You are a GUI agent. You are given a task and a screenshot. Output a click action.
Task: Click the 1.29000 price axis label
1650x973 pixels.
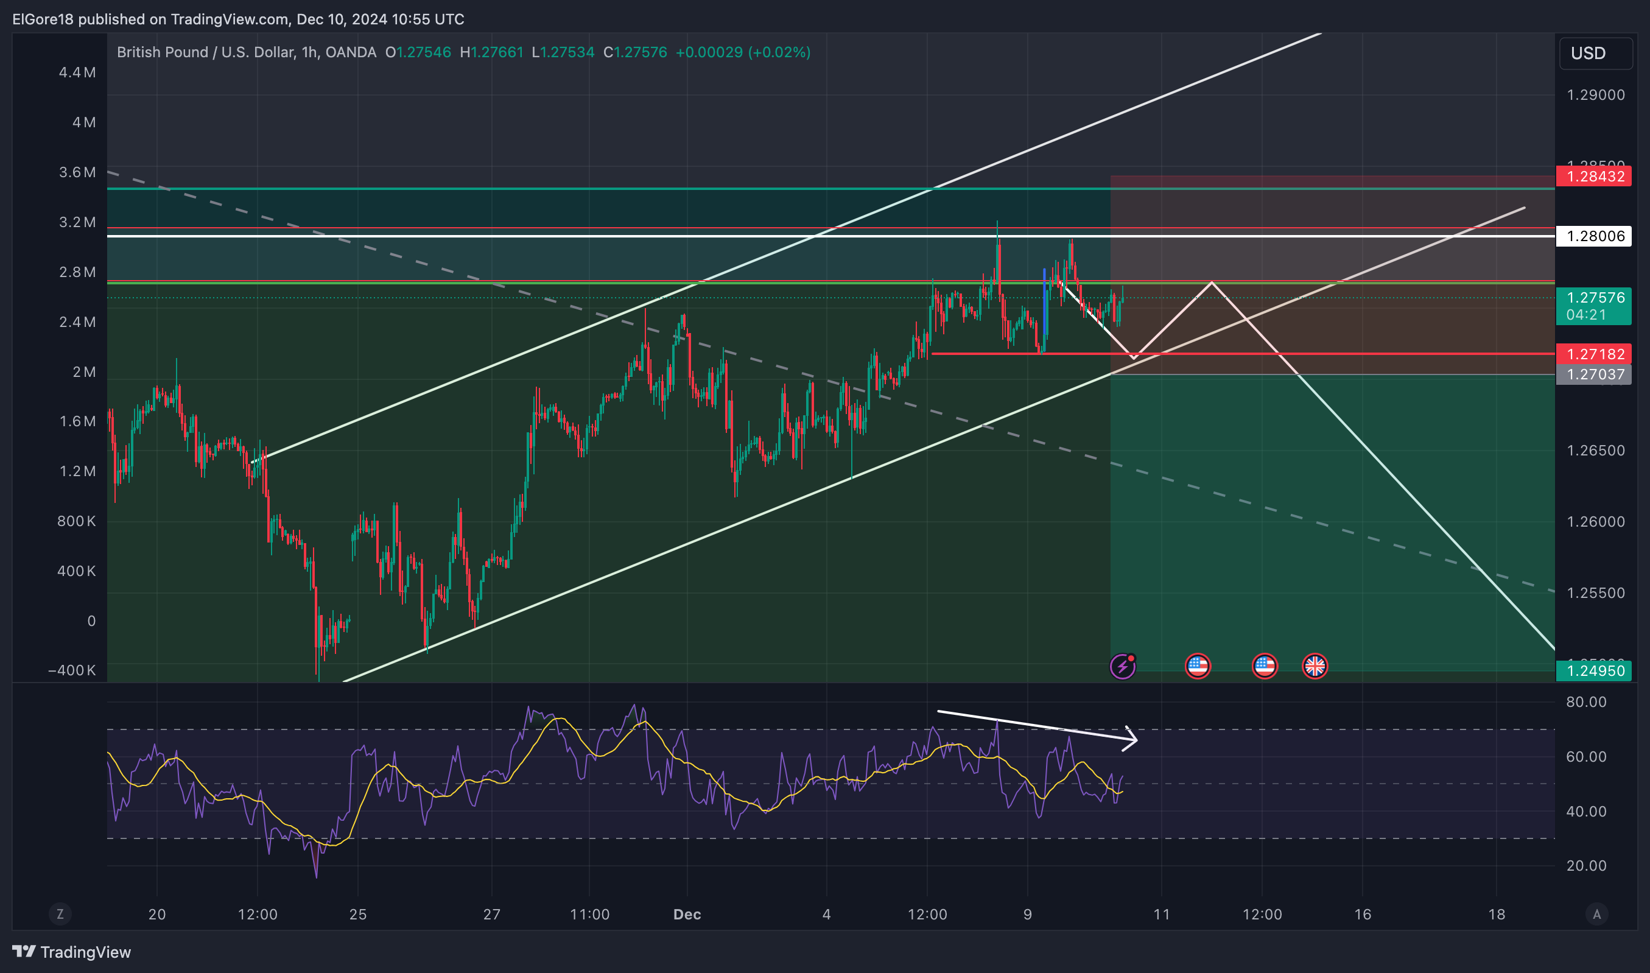click(1596, 95)
